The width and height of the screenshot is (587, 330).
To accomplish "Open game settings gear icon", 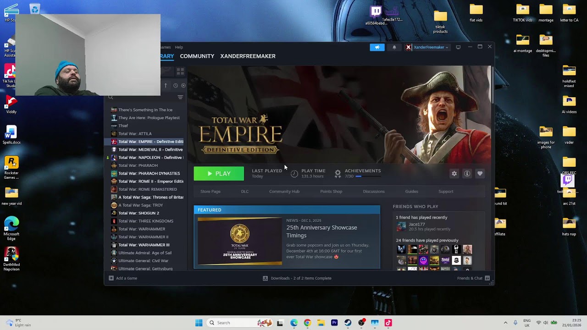I will pos(454,174).
